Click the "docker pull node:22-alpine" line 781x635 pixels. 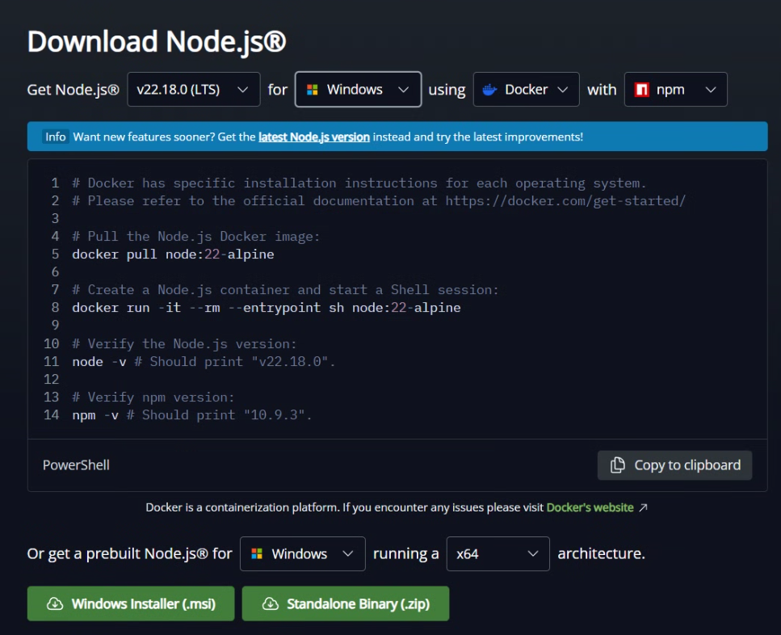point(173,254)
